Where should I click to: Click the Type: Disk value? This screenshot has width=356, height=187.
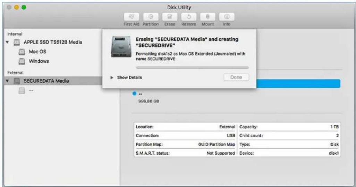(x=334, y=144)
